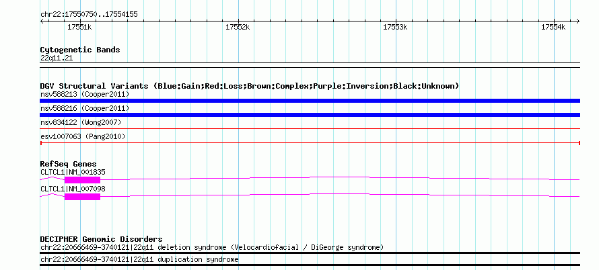The image size is (599, 270).
Task: Click the CLTCL1|NM_007098 exon block
Action: pyautogui.click(x=82, y=197)
